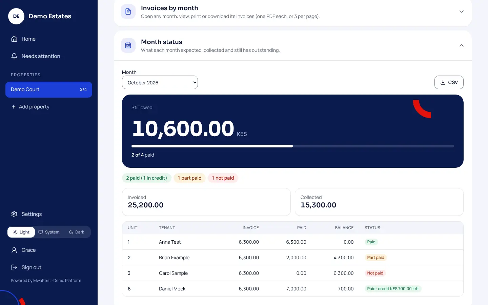Click the Paid status badge for Anna Test
488x305 pixels.
tap(371, 242)
